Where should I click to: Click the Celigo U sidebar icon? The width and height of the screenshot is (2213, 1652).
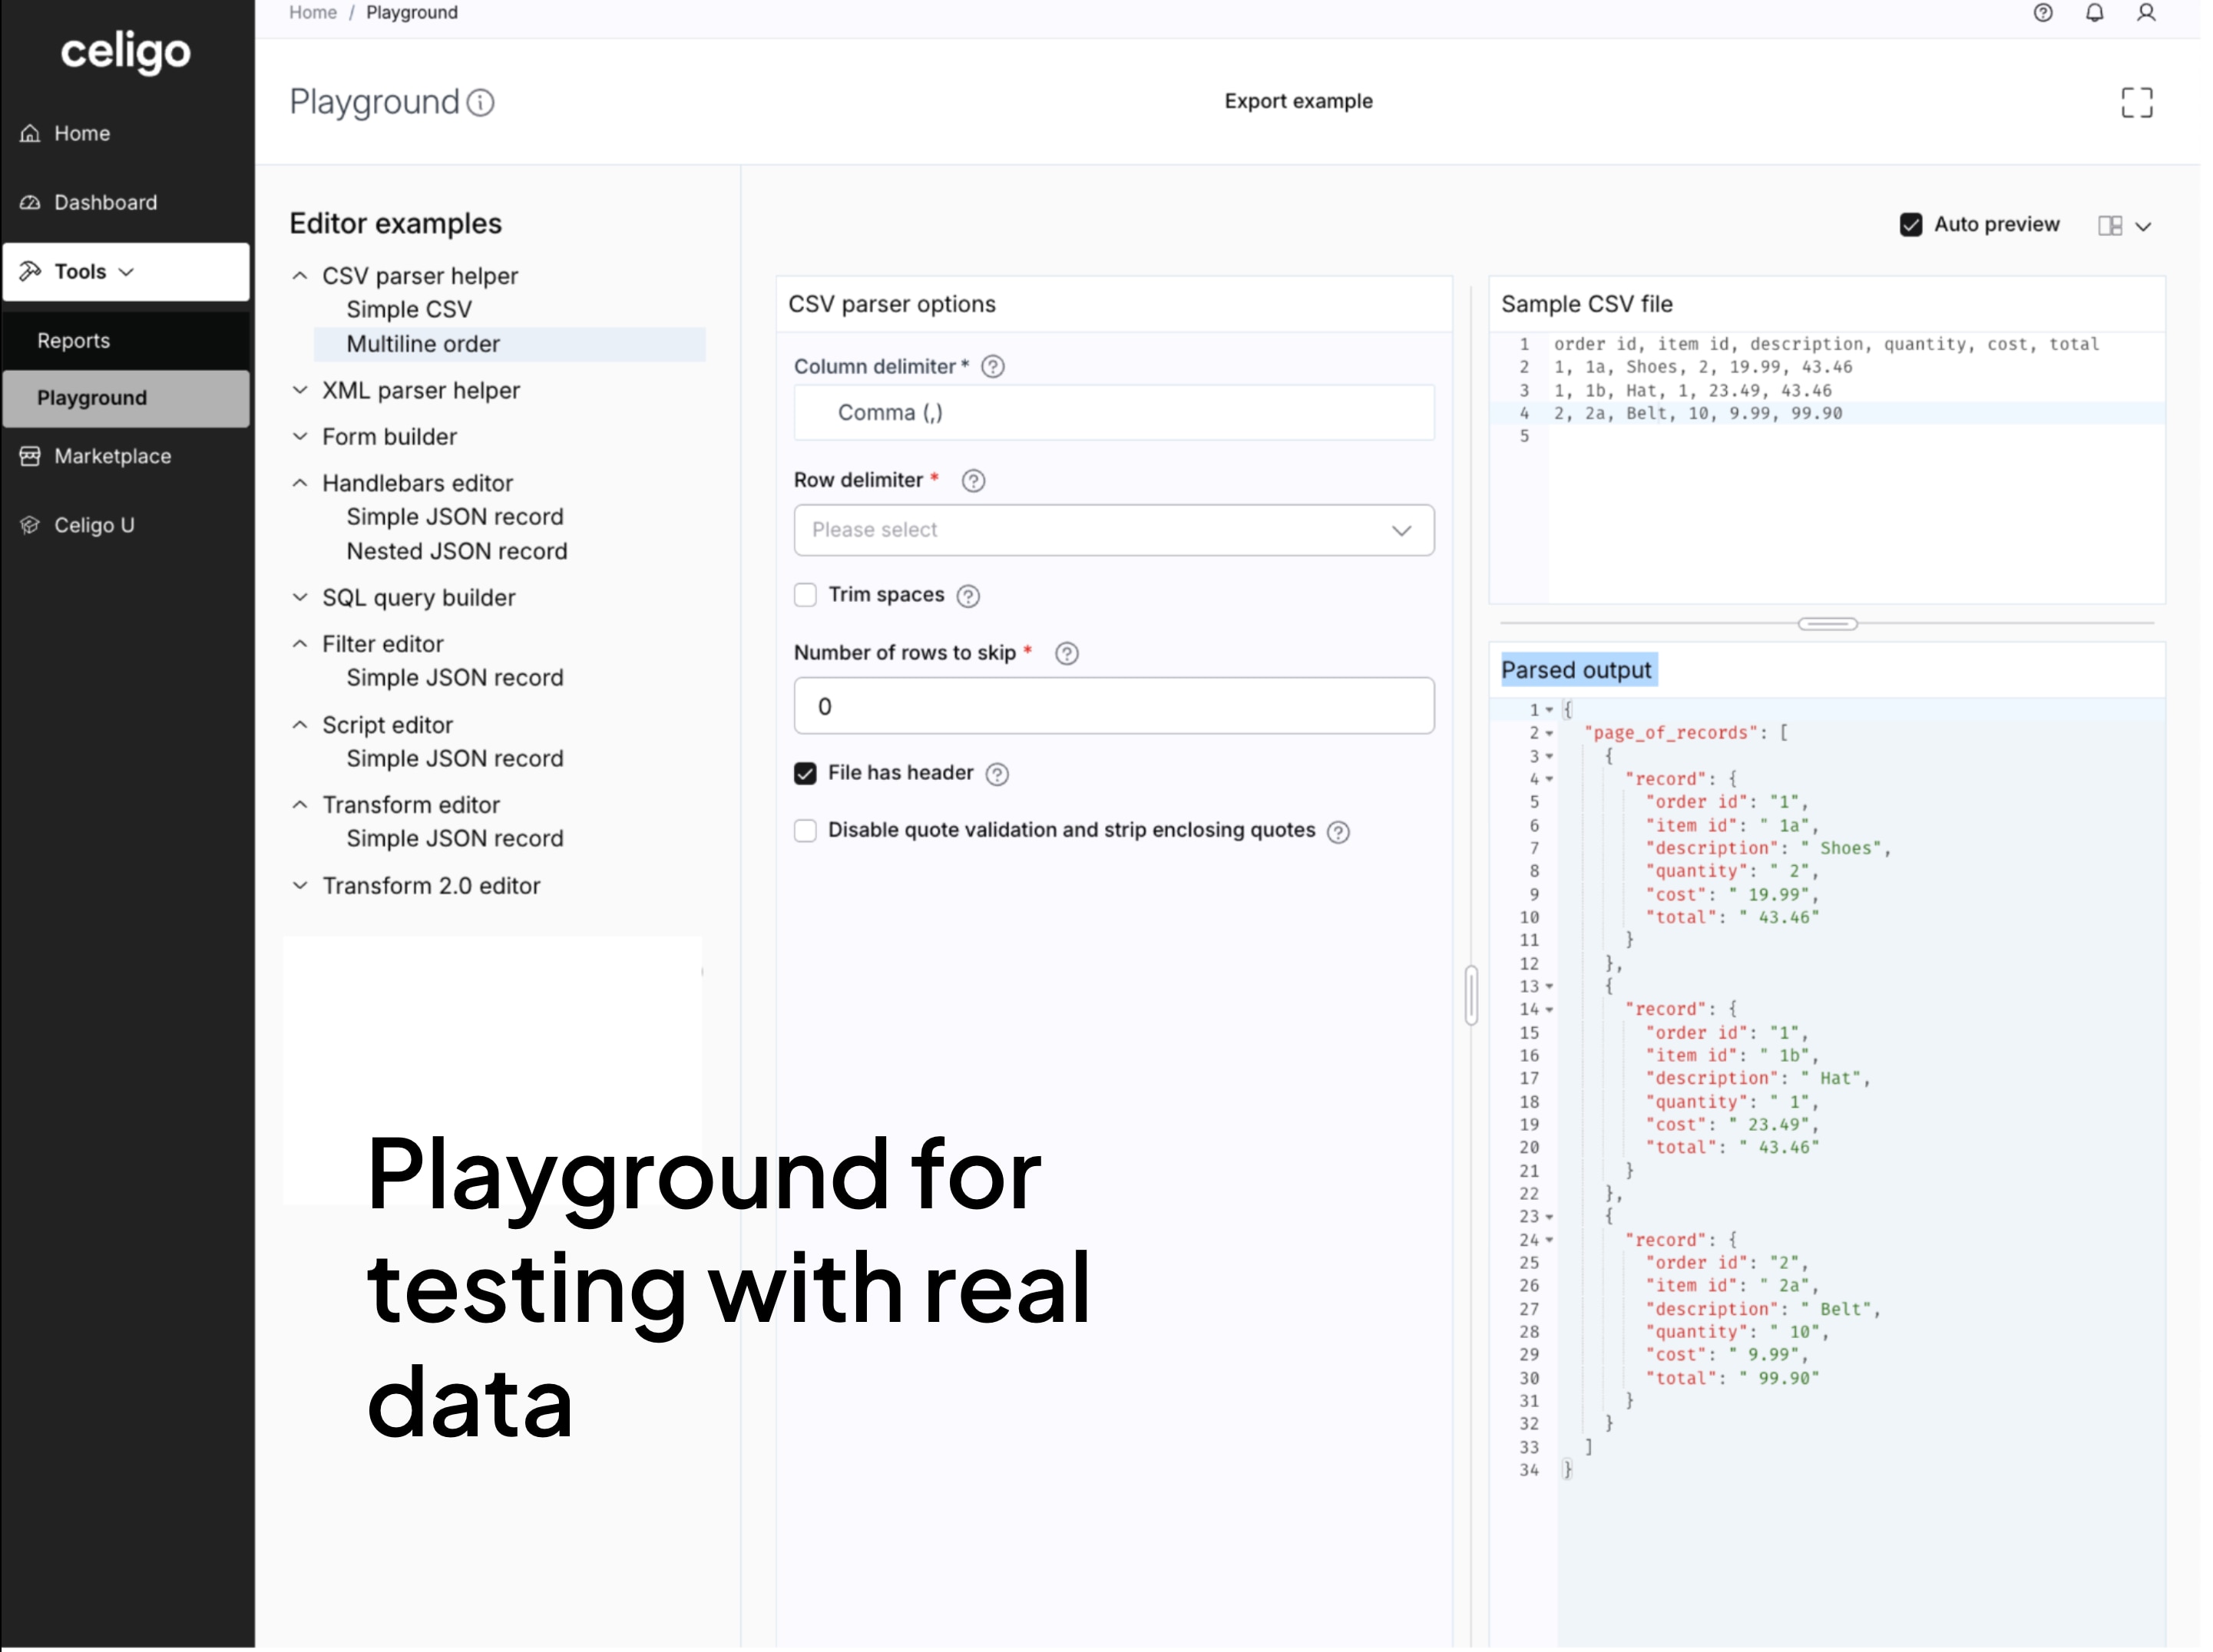[30, 525]
